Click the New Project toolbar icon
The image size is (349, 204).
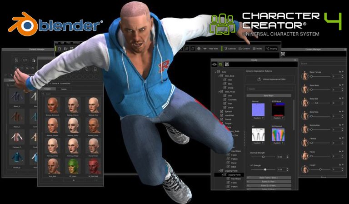(60, 49)
